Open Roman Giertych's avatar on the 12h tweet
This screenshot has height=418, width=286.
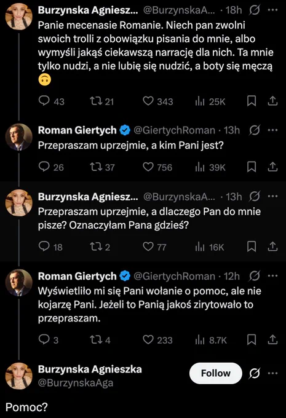[x=19, y=283]
